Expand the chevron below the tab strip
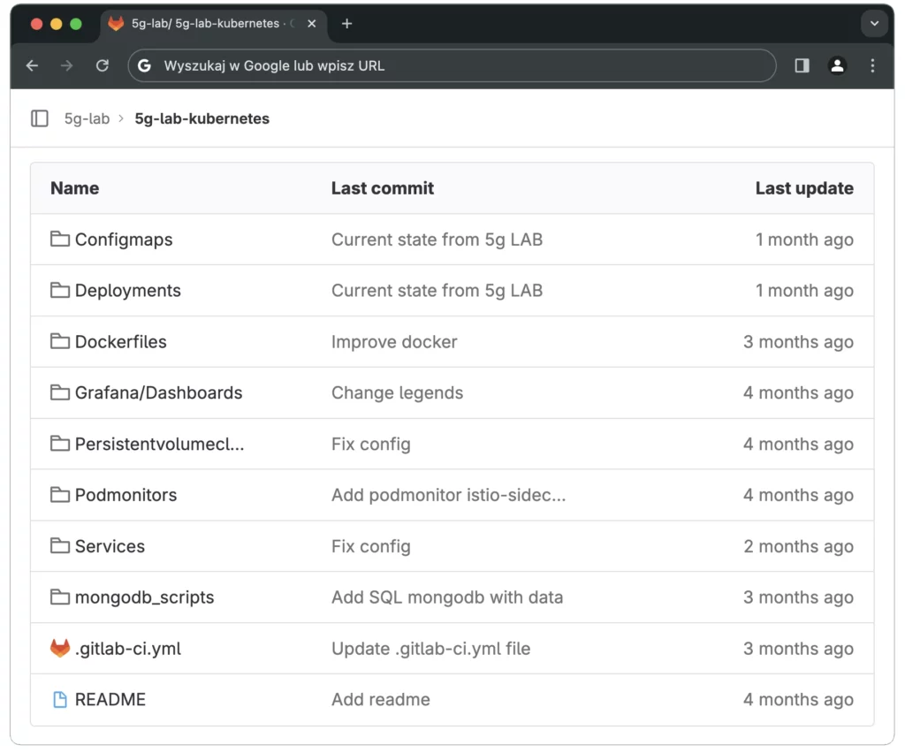 tap(873, 24)
